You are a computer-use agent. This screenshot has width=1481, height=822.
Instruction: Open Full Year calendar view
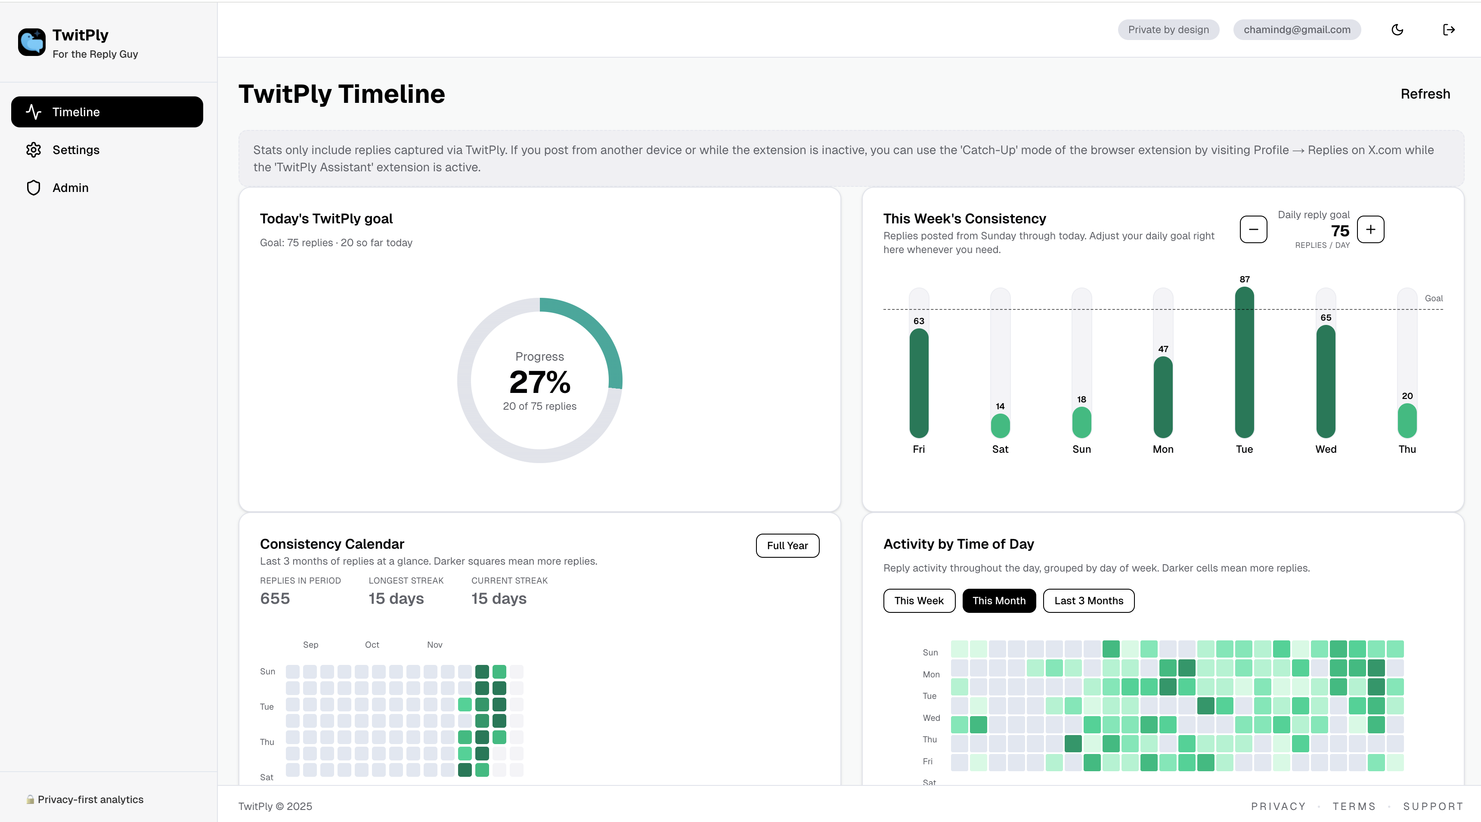click(x=787, y=546)
